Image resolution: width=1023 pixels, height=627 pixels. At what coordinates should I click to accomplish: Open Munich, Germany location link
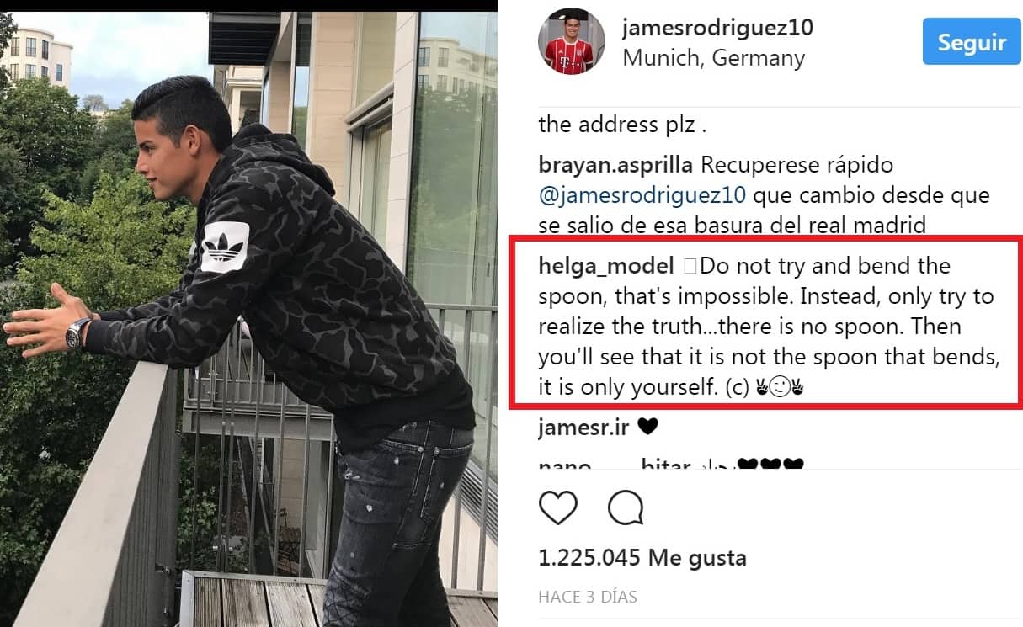click(713, 58)
